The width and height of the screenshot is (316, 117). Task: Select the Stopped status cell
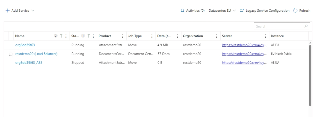tap(78, 63)
